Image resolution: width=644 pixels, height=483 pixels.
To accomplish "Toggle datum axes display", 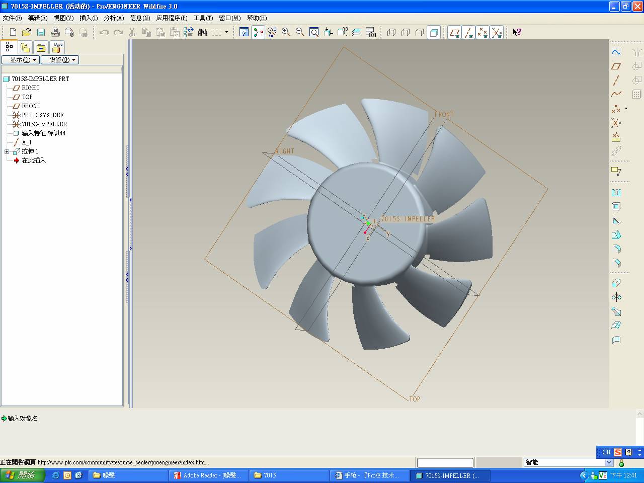I will (468, 32).
